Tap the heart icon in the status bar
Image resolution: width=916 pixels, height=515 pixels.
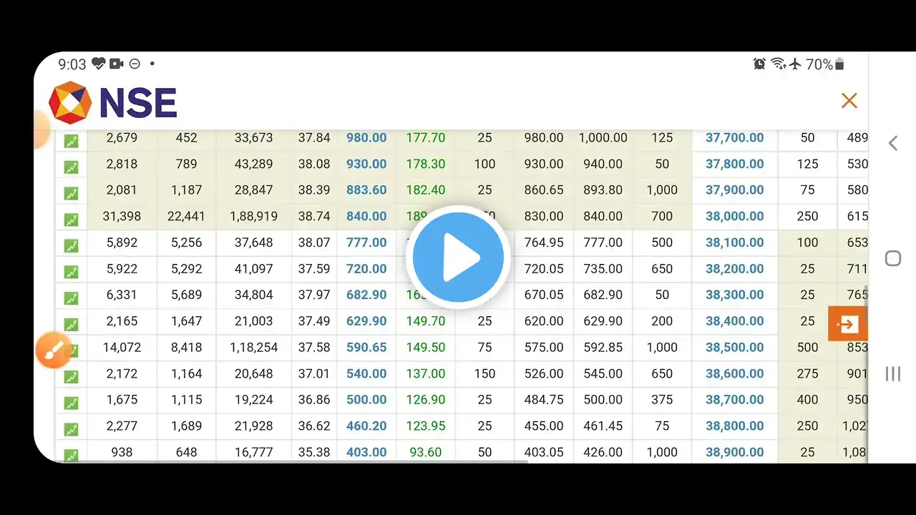(99, 64)
